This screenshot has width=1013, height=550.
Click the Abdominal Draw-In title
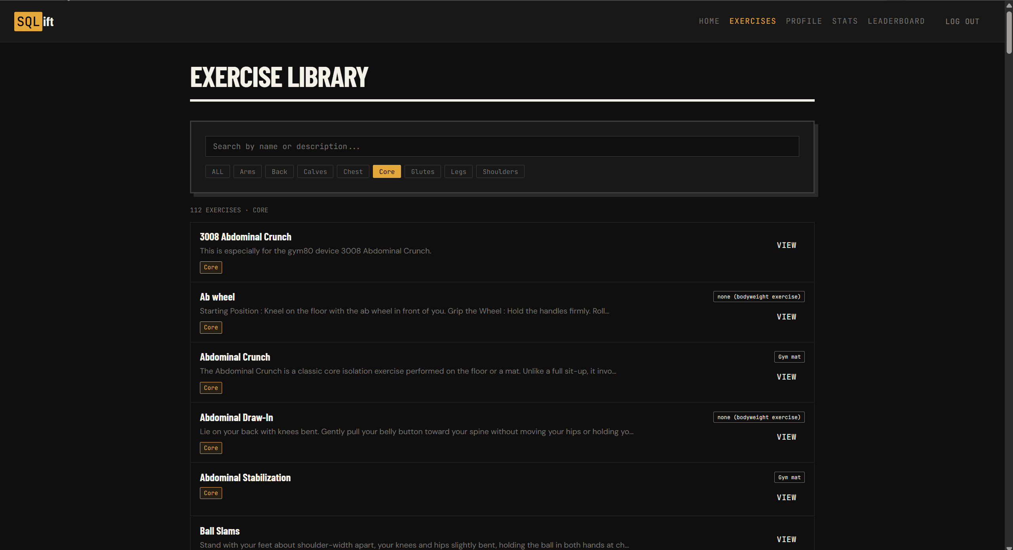[x=236, y=418]
